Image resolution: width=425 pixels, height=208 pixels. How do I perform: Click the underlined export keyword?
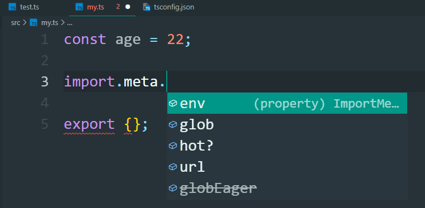pos(89,124)
